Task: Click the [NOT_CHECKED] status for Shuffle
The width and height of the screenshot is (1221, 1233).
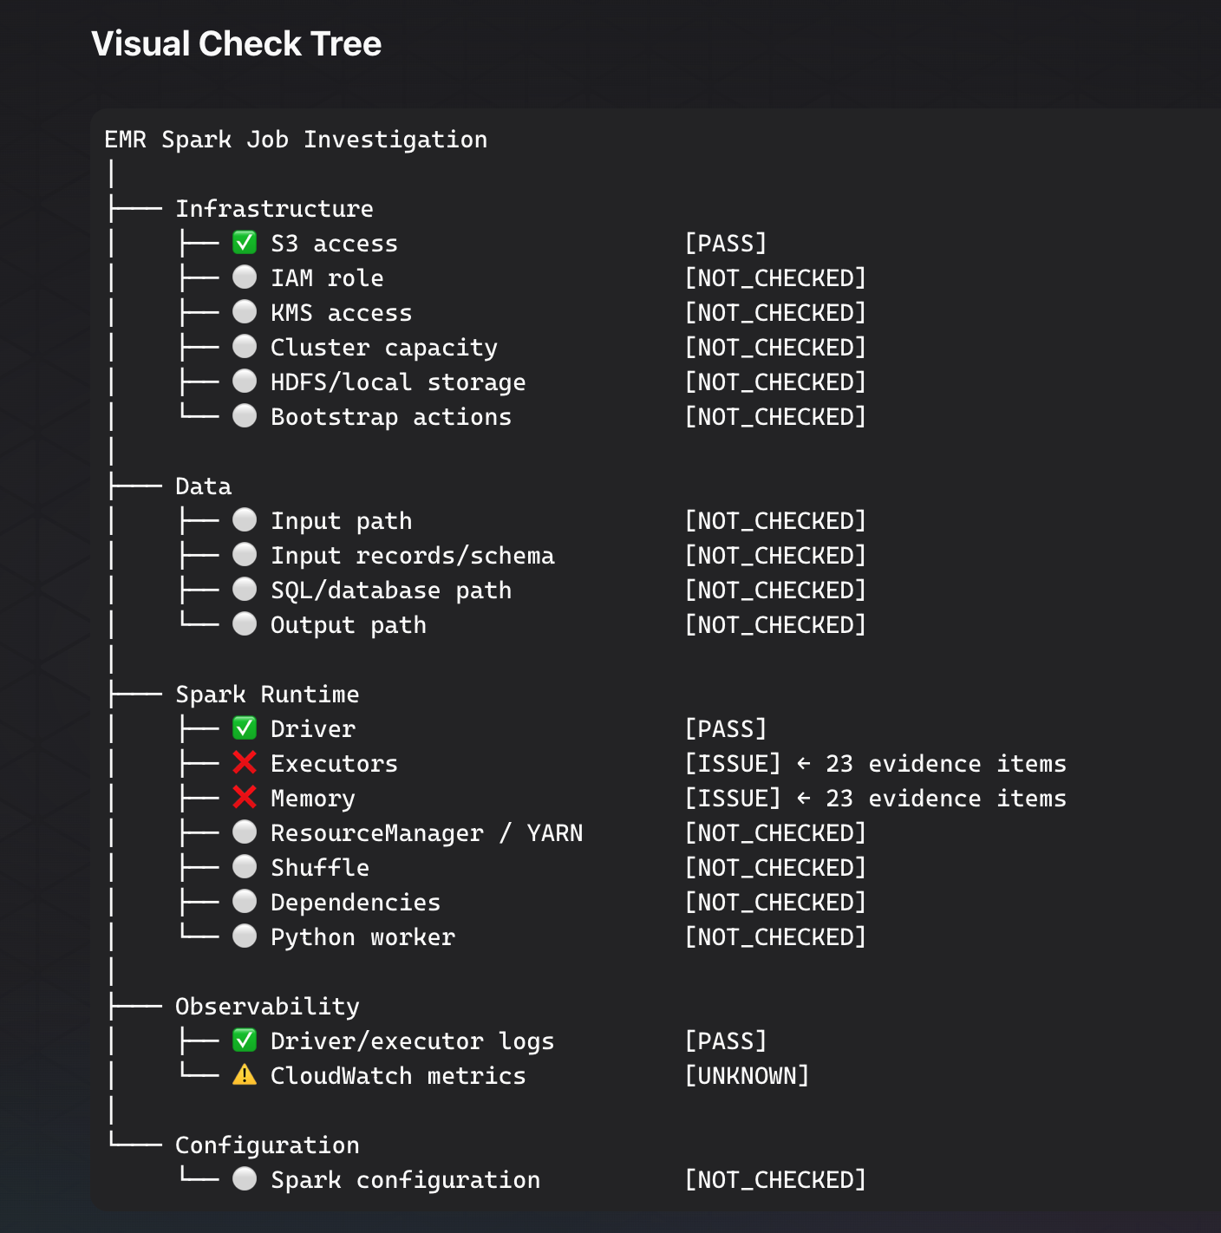Action: coord(775,868)
